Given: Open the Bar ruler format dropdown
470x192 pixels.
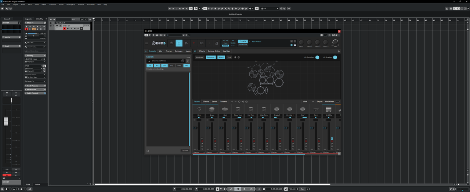Looking at the screenshot, I should point(270,8).
